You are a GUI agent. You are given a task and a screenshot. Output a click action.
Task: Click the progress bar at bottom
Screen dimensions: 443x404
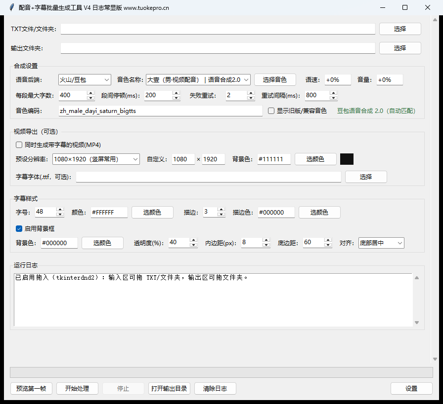[221, 372]
